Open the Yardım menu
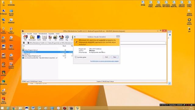195x110 pixels. click(58, 34)
